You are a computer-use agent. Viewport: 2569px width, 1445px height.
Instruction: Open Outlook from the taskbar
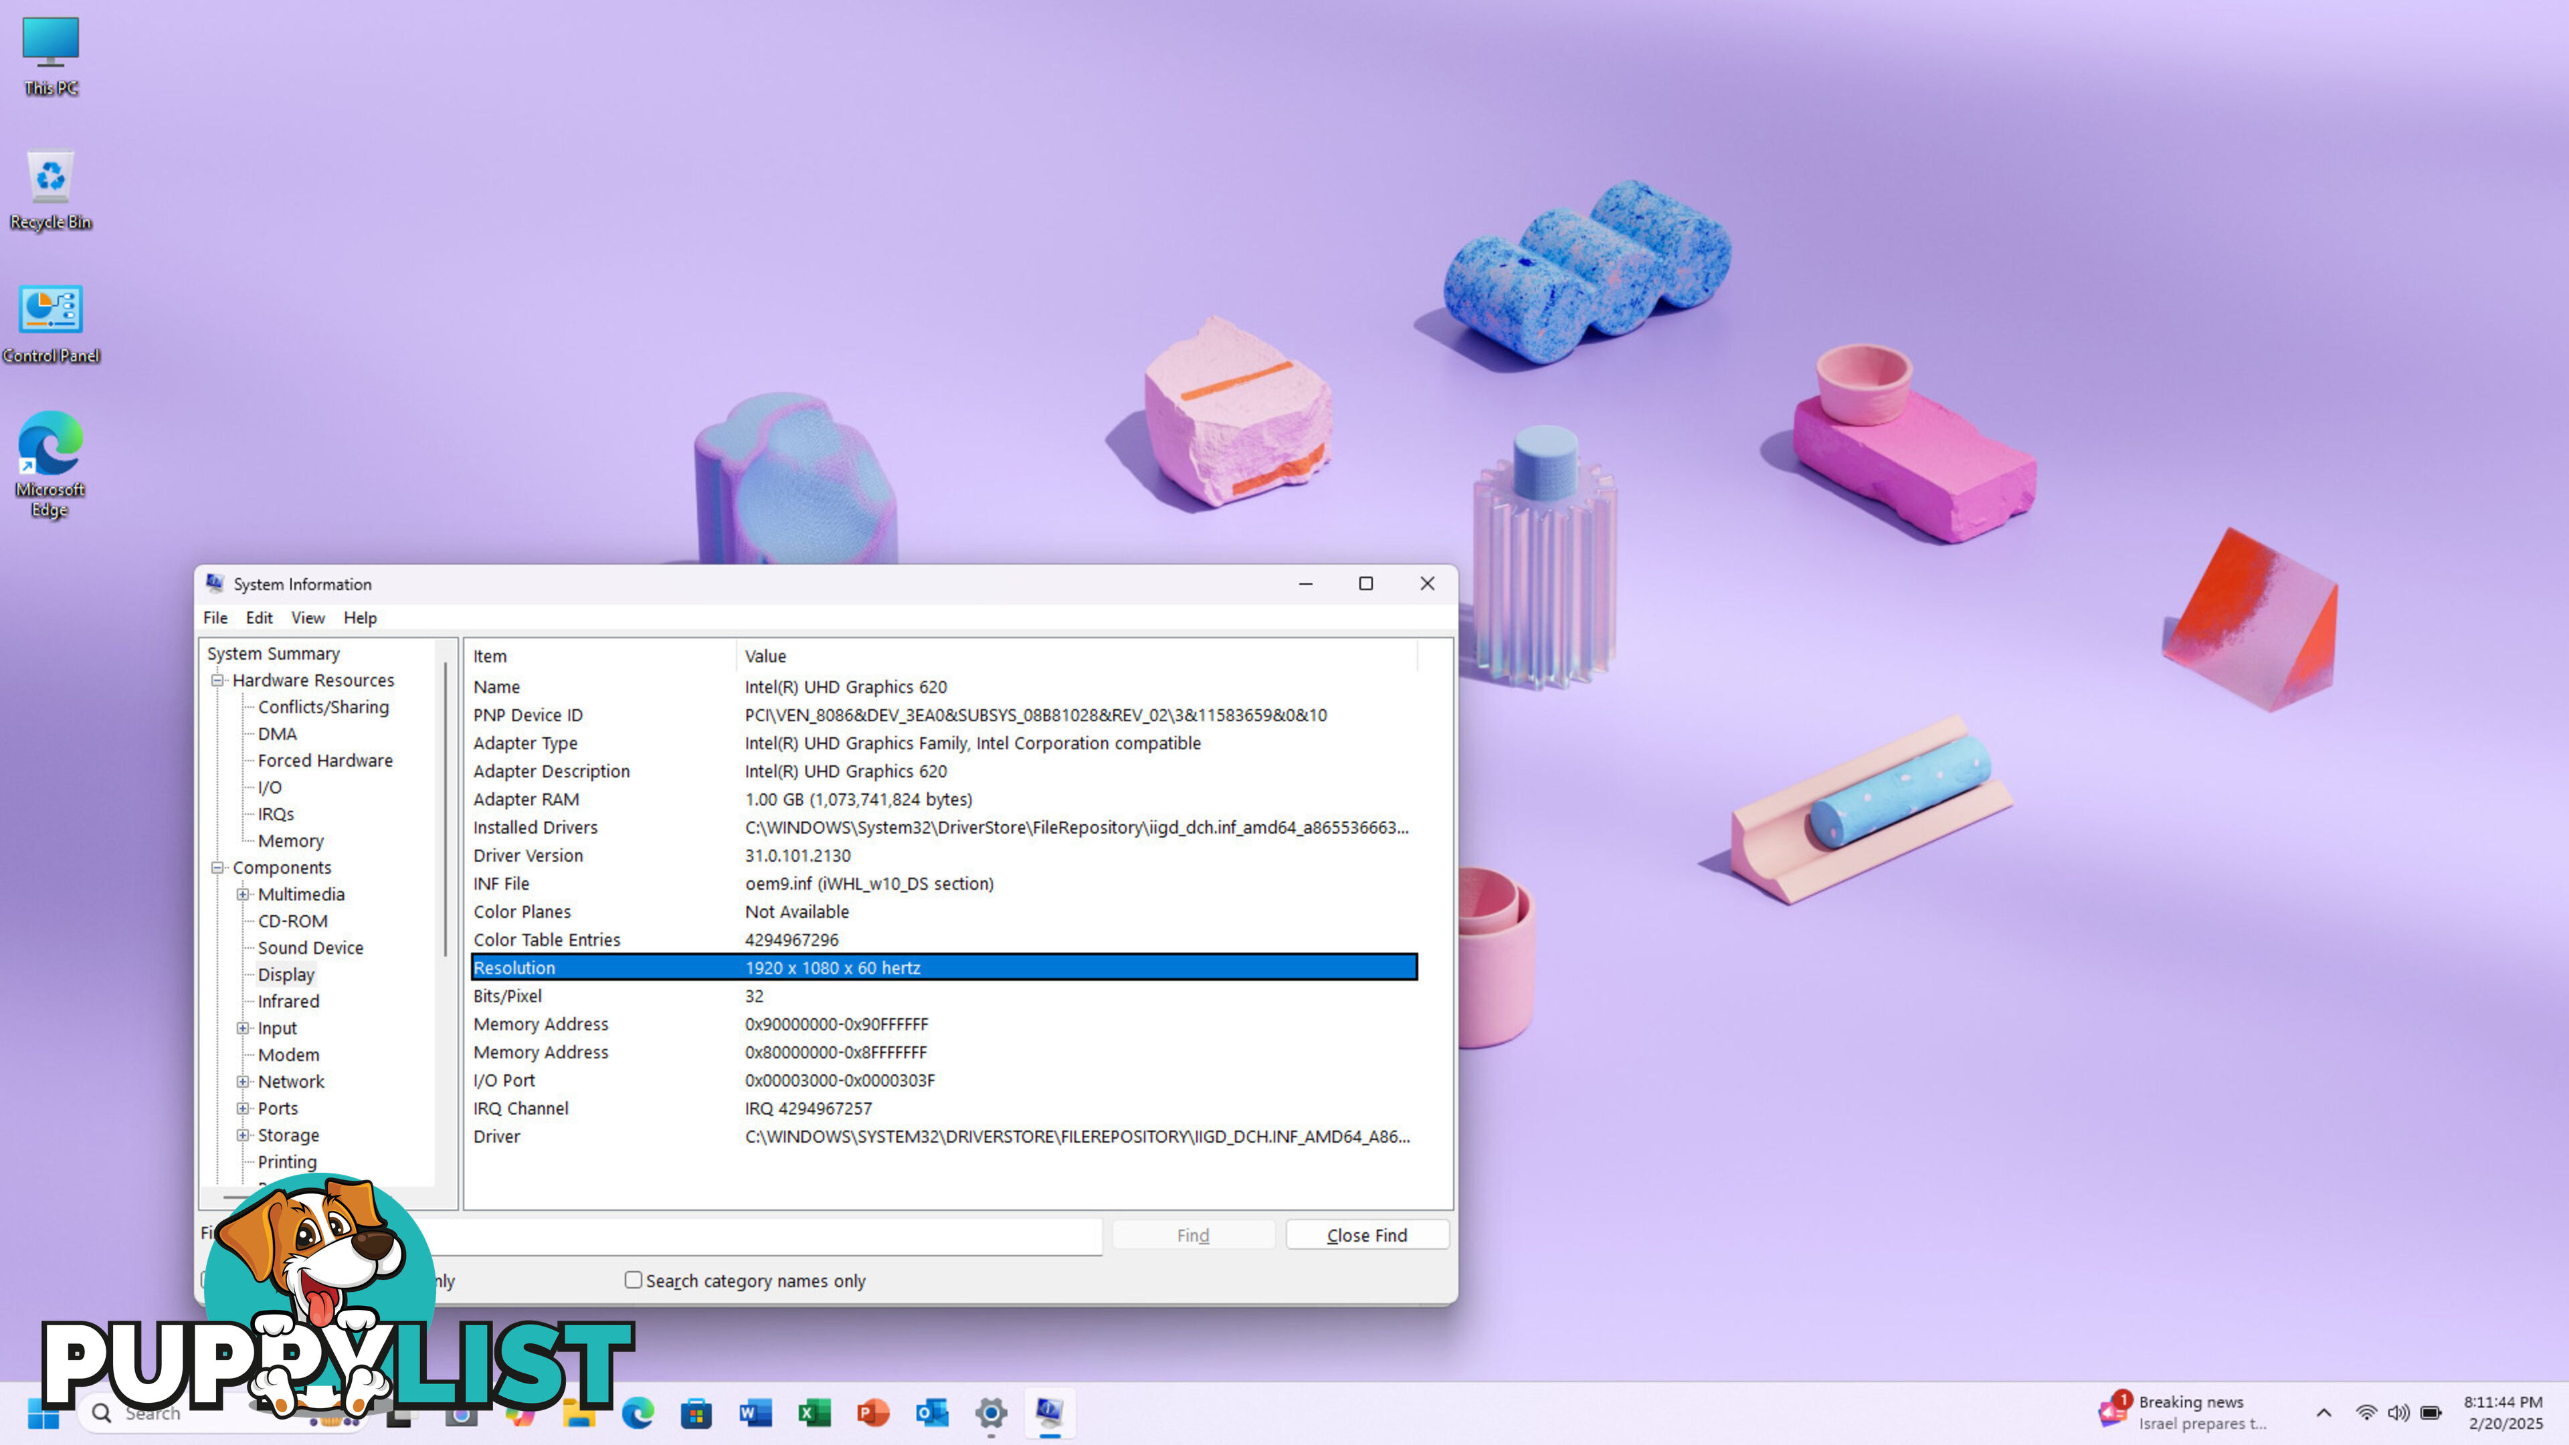click(x=931, y=1413)
